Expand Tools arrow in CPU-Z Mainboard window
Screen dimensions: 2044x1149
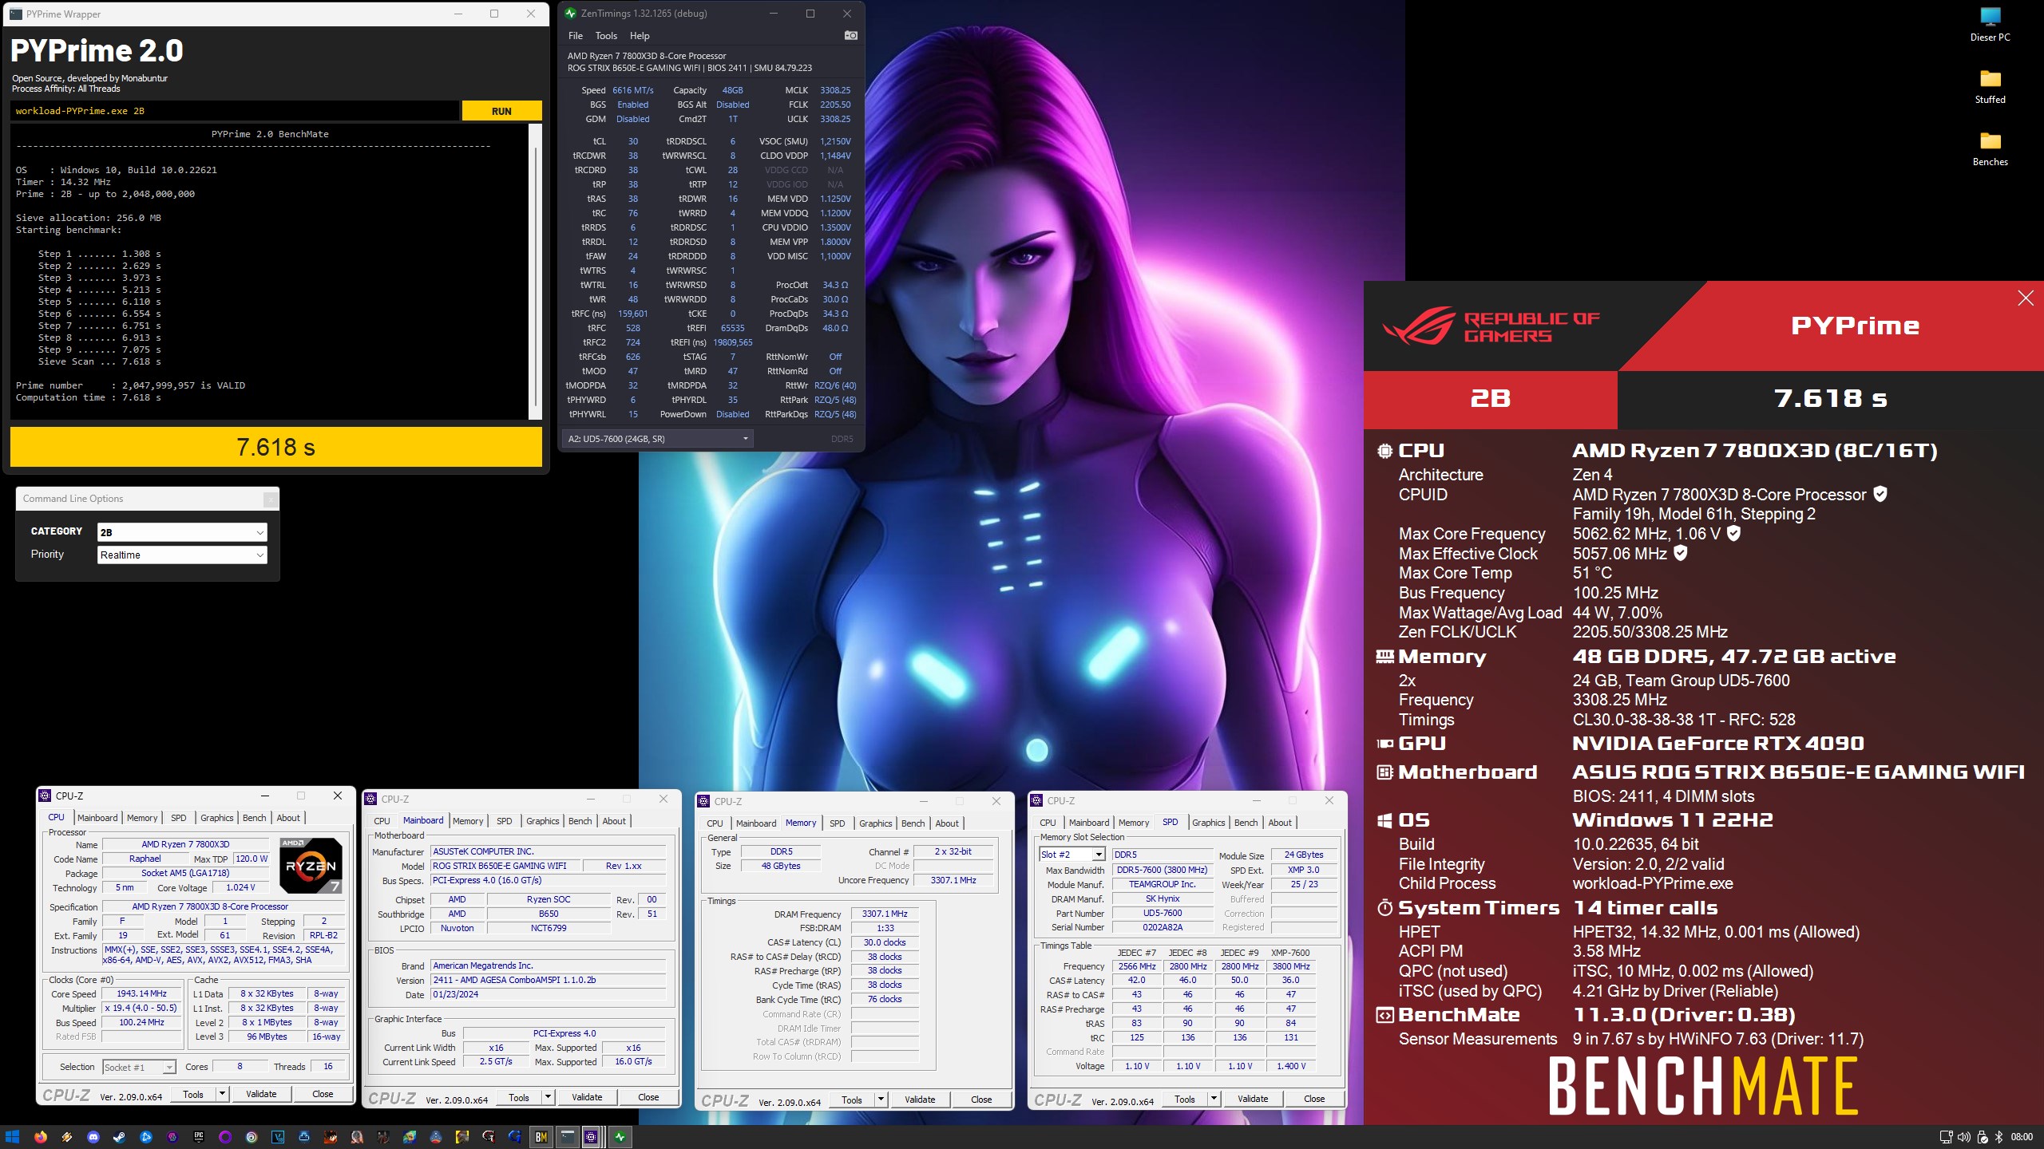pyautogui.click(x=549, y=1097)
